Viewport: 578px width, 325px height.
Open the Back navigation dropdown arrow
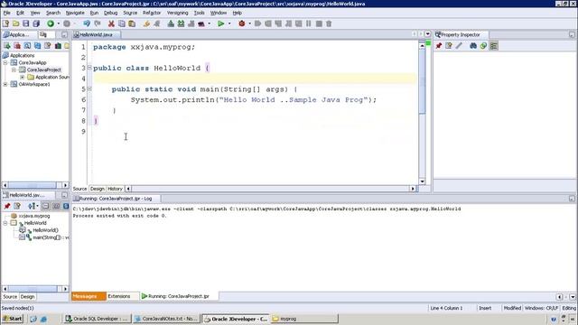coord(58,23)
